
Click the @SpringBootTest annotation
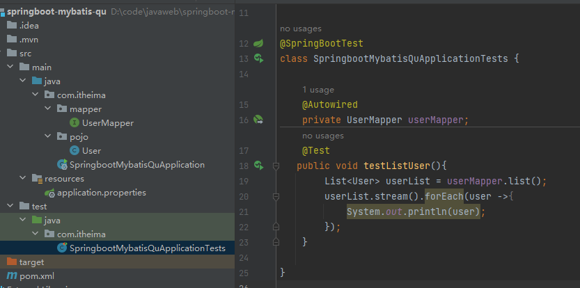pos(322,44)
